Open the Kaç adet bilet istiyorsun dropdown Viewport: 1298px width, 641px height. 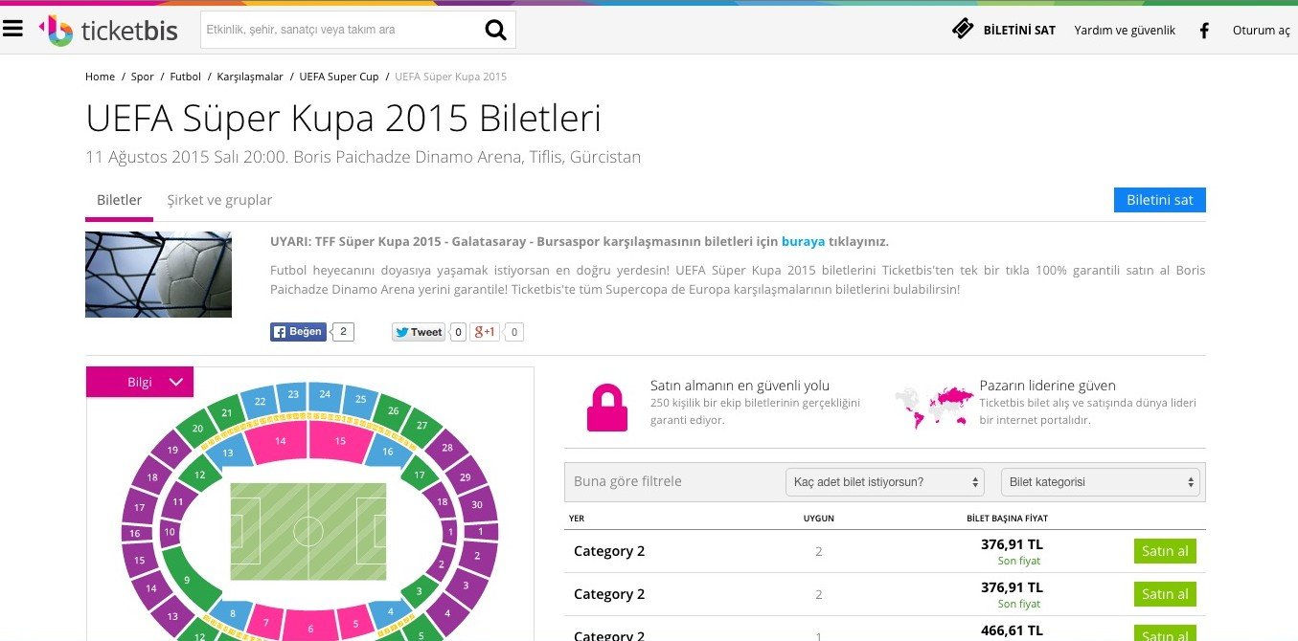pyautogui.click(x=884, y=481)
